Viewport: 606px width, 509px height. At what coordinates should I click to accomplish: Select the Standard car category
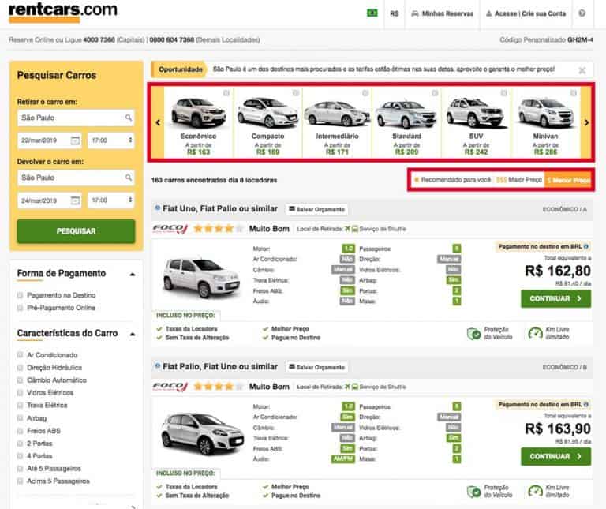(406, 122)
